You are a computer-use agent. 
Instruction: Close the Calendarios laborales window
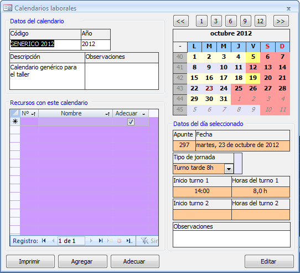288,9
